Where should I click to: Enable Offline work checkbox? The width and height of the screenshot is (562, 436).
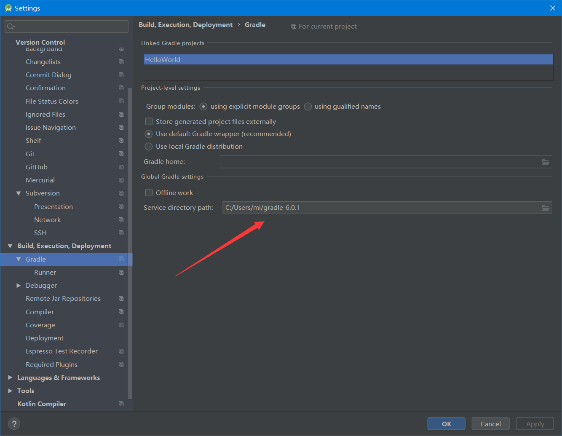click(x=149, y=193)
